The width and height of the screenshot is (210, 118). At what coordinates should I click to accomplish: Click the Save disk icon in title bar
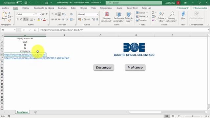[x=26, y=3]
